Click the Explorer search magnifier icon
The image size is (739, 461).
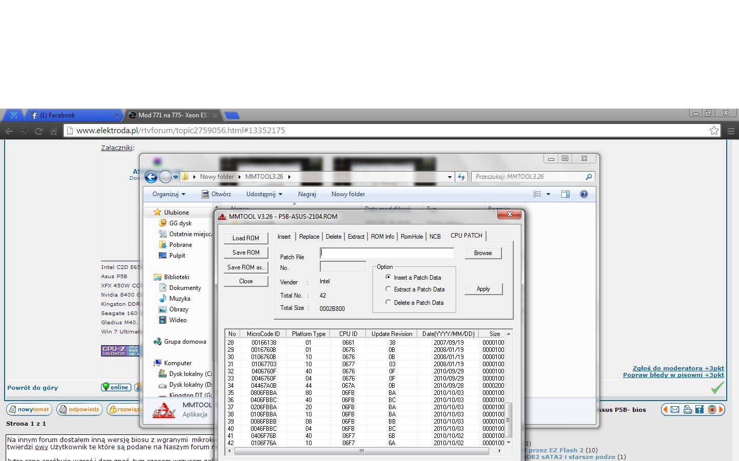pyautogui.click(x=589, y=177)
